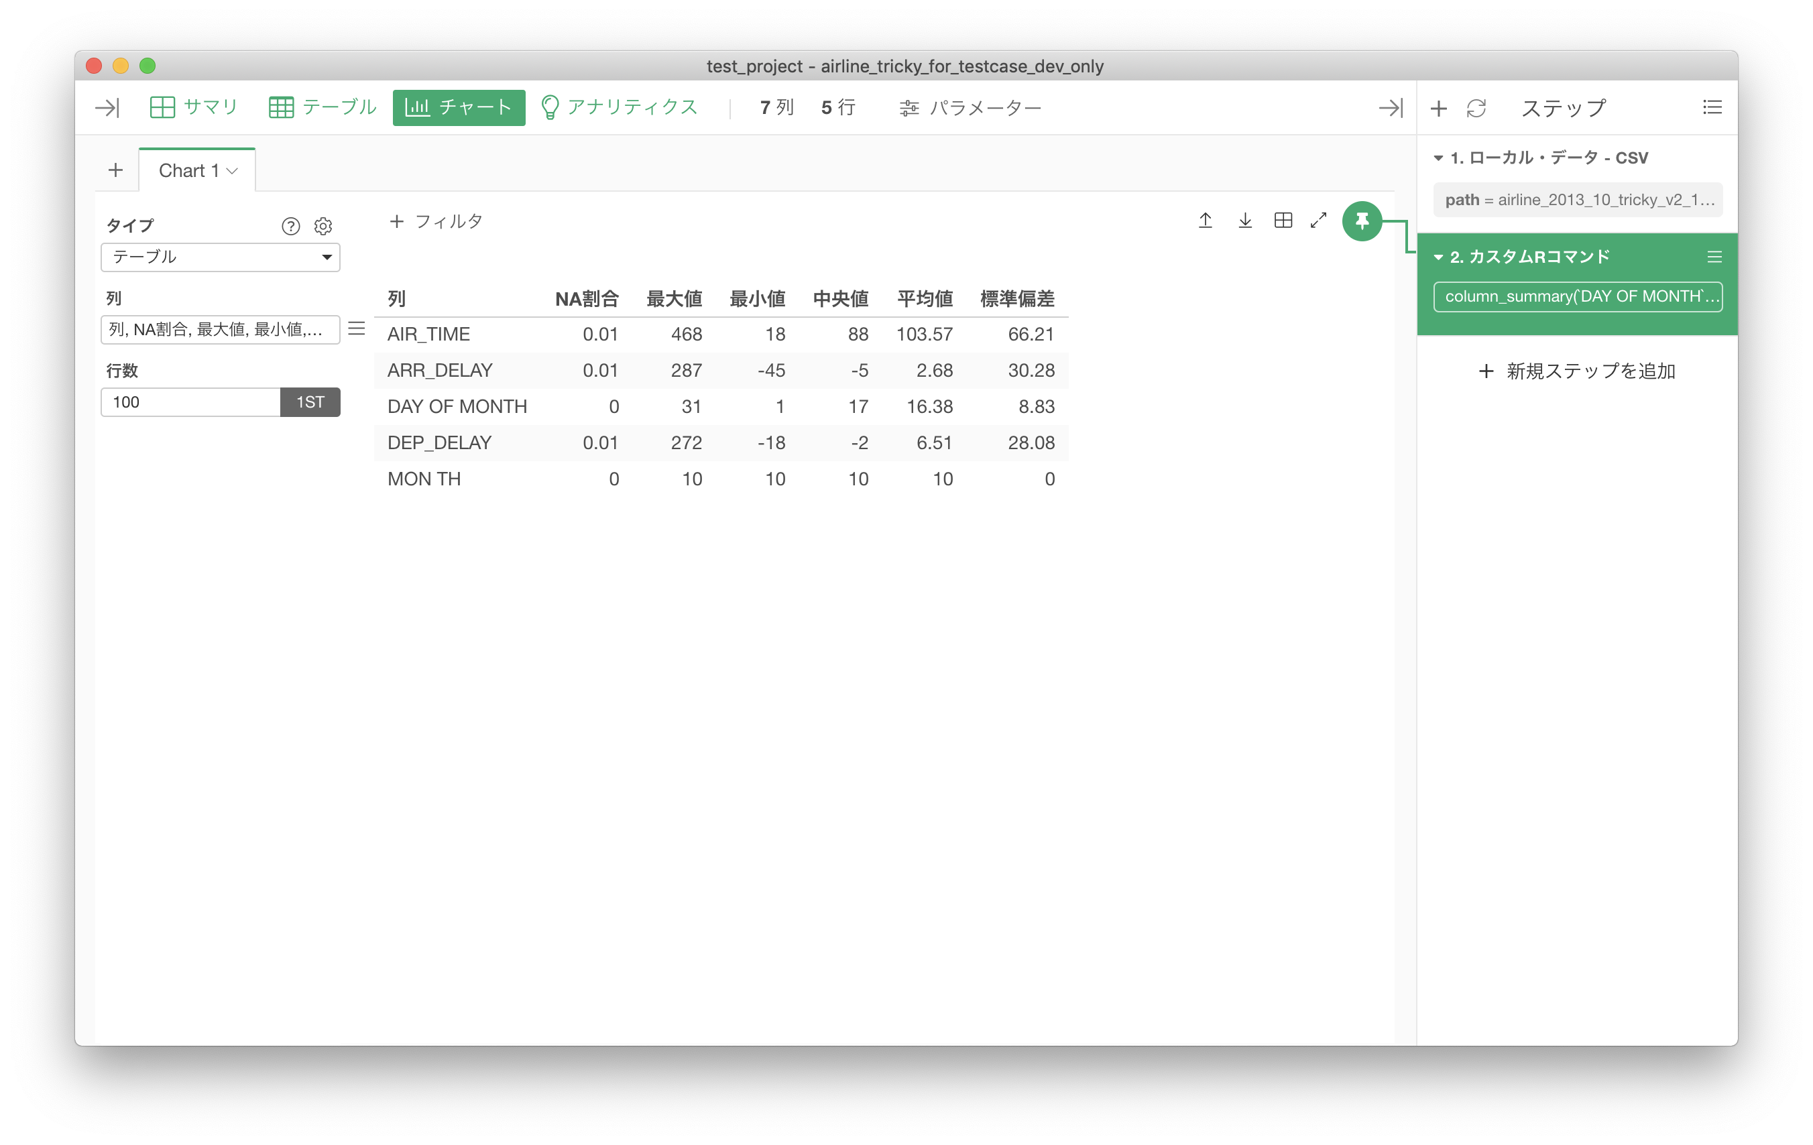The height and width of the screenshot is (1145, 1813).
Task: Sort by the 平均値 column header
Action: click(925, 299)
